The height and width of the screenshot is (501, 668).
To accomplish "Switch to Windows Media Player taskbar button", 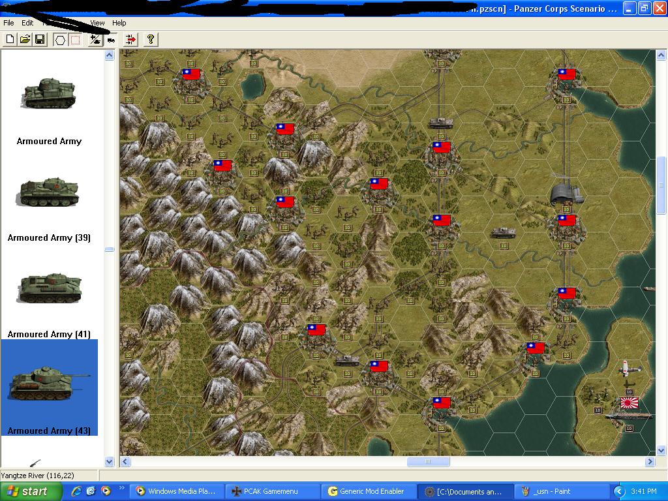I will [176, 491].
